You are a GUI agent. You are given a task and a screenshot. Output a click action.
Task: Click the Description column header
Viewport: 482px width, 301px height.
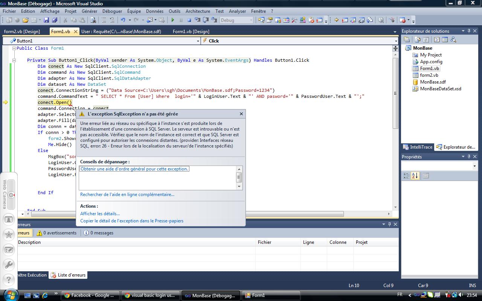tap(29, 242)
